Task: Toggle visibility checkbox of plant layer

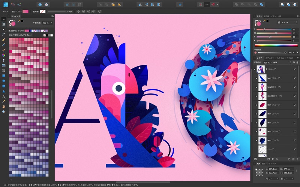Action: coord(295,96)
